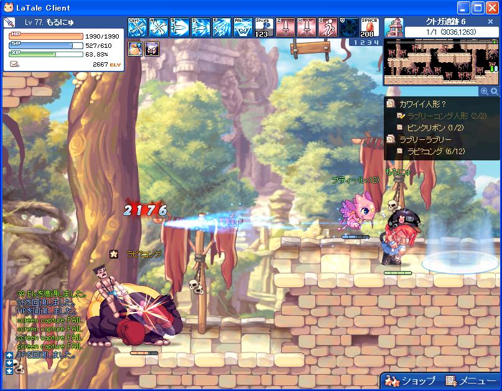The height and width of the screenshot is (391, 502).
Task: Click the sword weapon icon beside Lv 77
Action: pos(9,22)
